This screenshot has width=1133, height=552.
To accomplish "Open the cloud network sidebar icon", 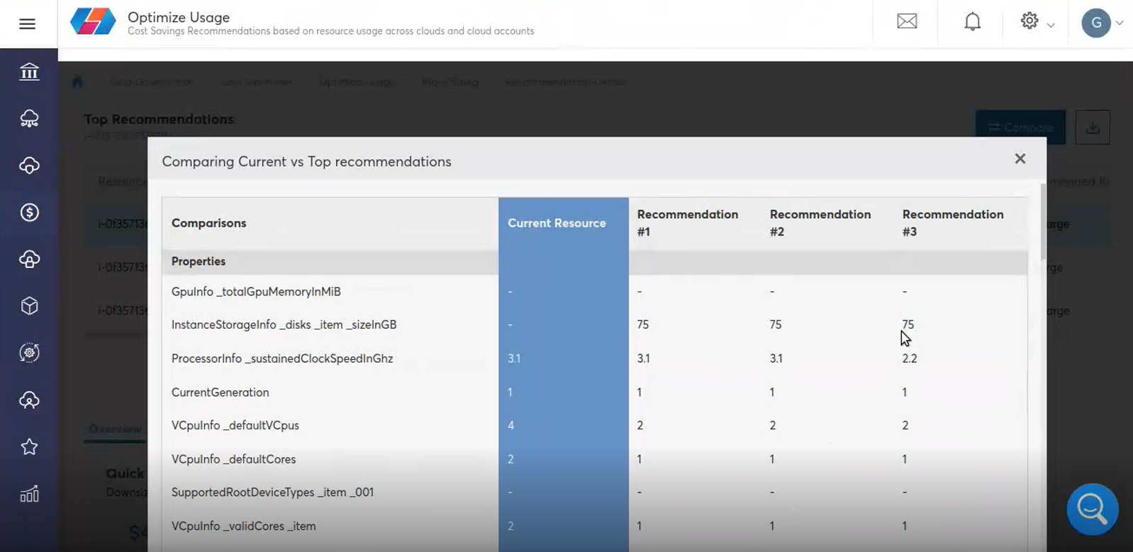I will (29, 118).
